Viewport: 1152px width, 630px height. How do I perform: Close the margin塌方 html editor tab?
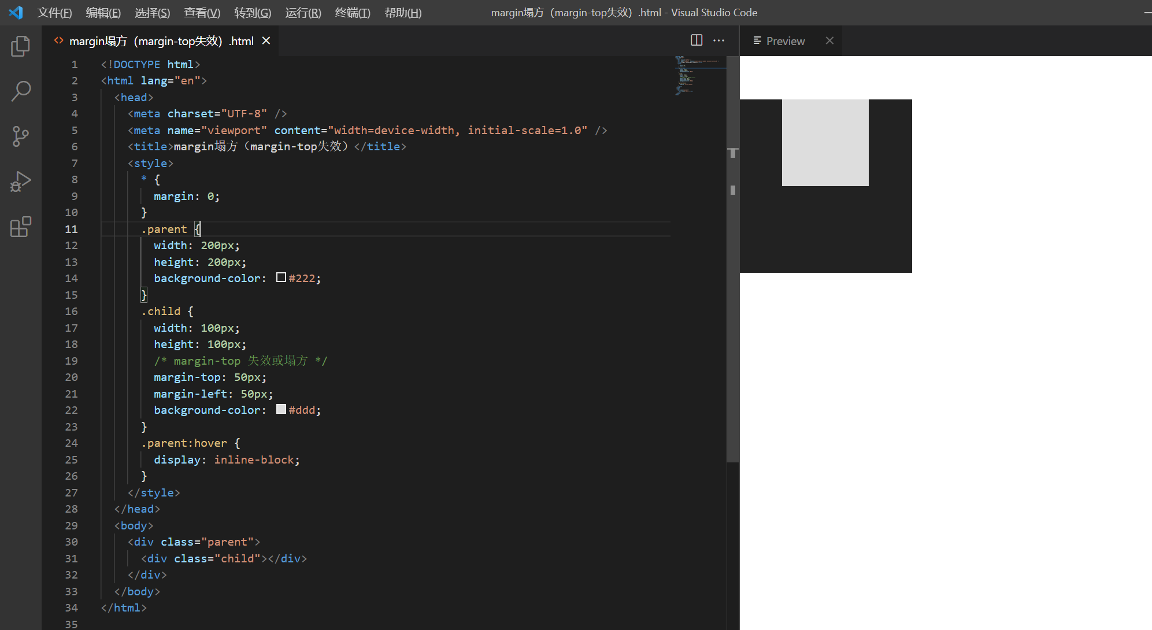point(266,40)
